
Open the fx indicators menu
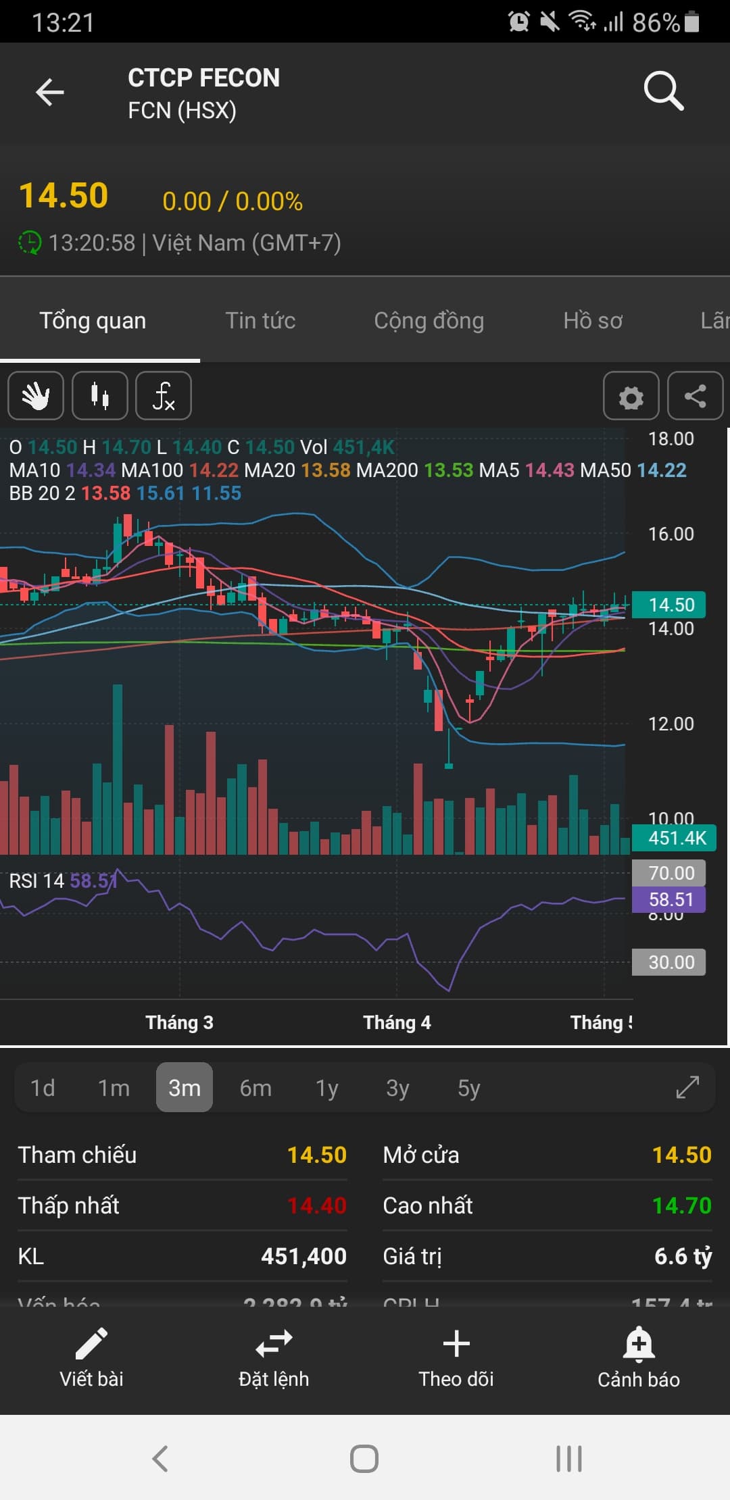point(164,396)
